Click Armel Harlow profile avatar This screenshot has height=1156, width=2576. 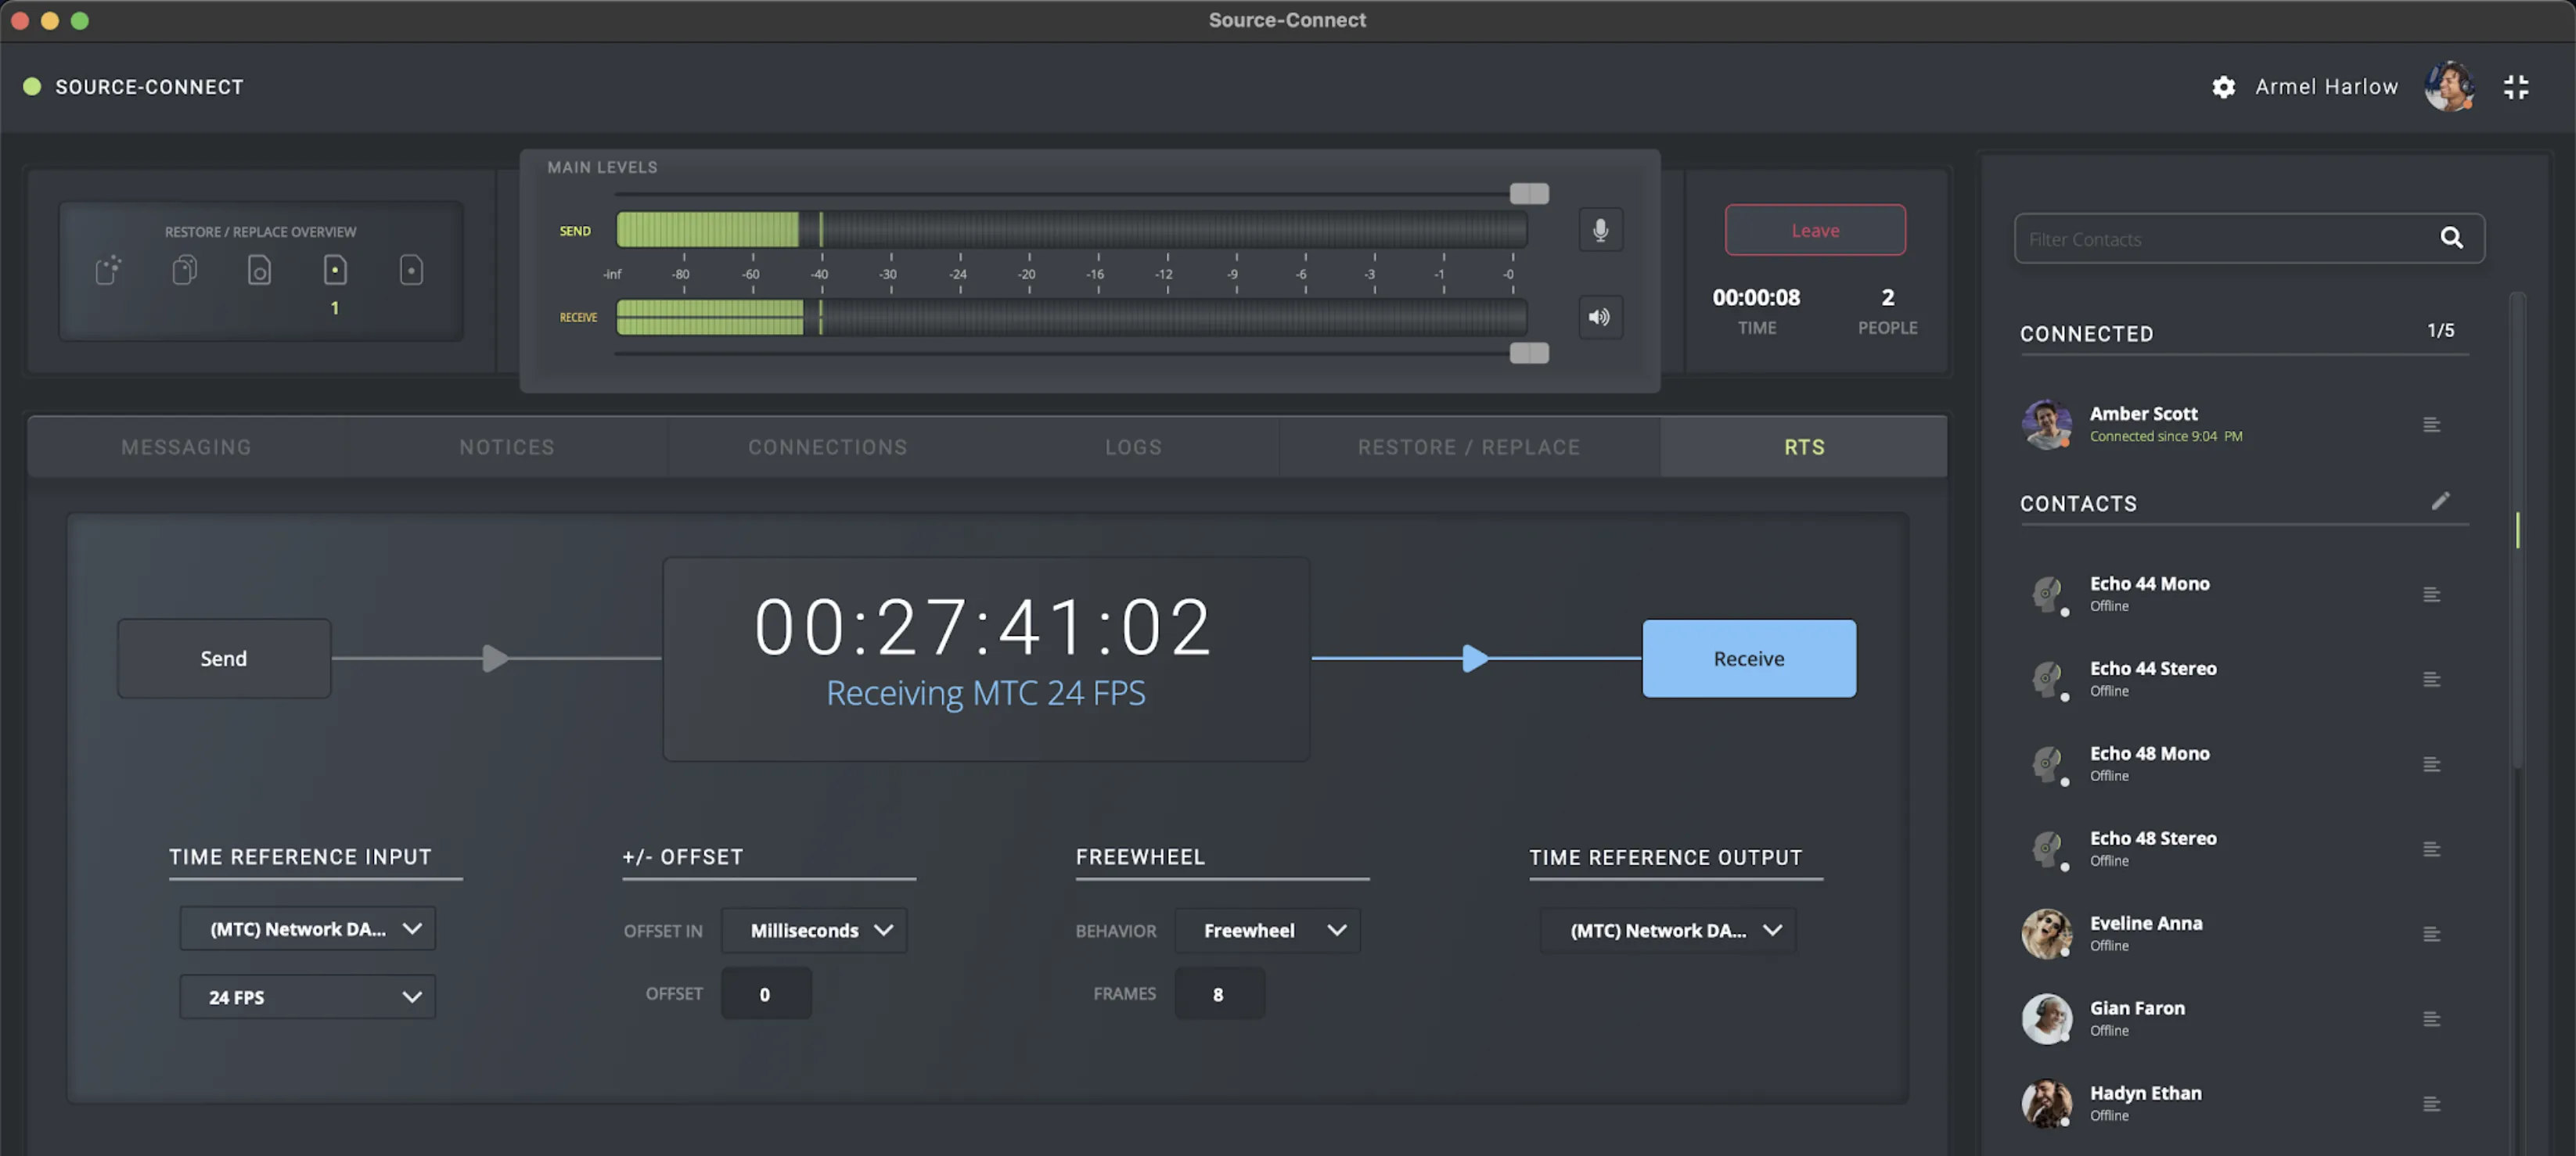[x=2449, y=86]
